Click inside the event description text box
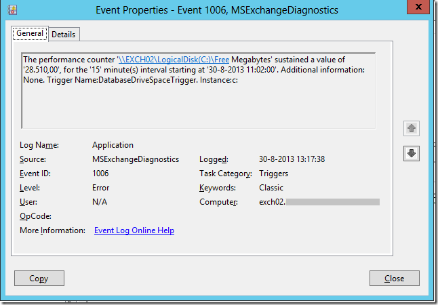 (199, 91)
